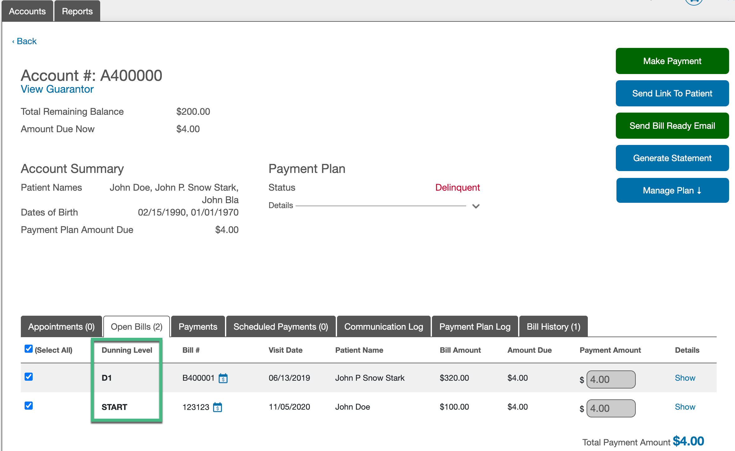Switch to the Payments tab
Viewport: 735px width, 451px height.
tap(198, 327)
